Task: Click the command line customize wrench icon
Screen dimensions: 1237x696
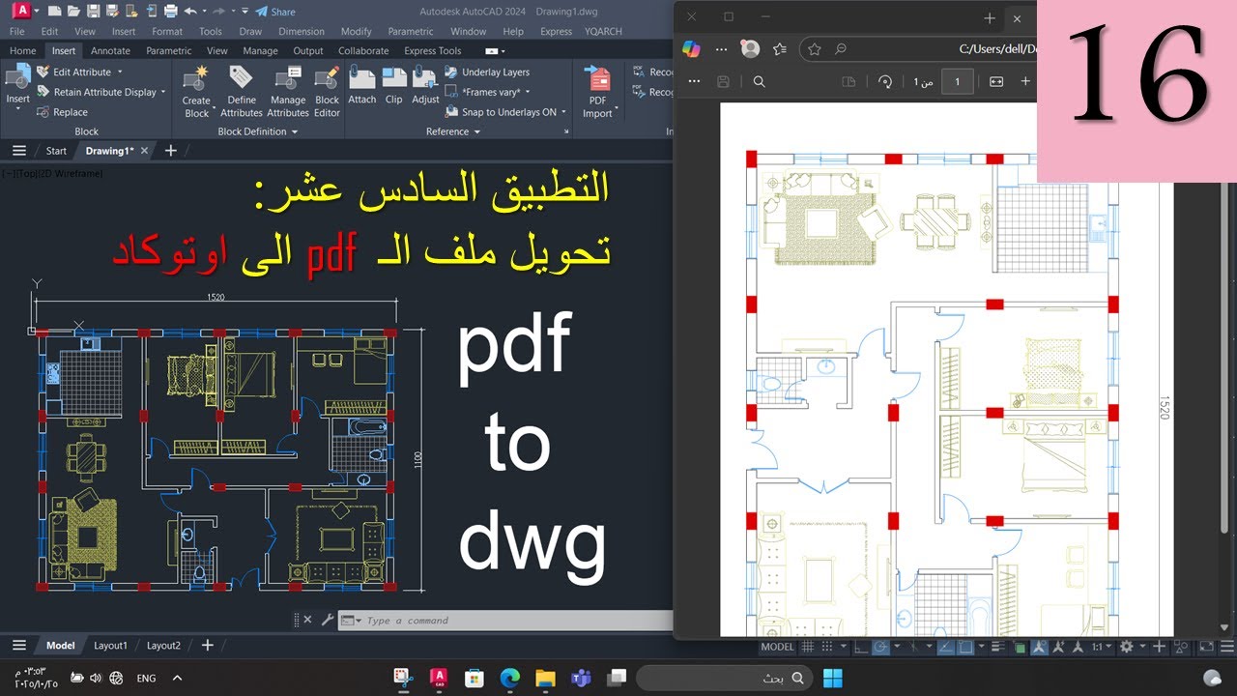Action: [327, 620]
